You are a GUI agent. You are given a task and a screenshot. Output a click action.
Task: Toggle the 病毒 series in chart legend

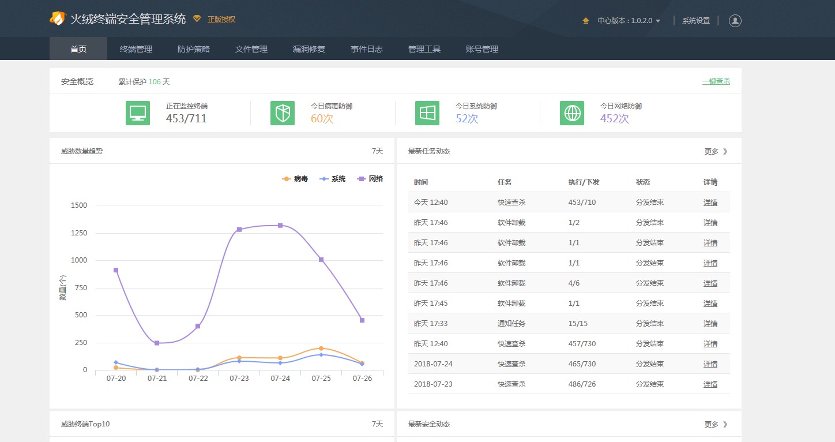click(295, 179)
